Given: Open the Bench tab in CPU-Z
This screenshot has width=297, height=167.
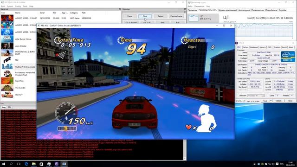Looking at the screenshot, I should 284,47.
